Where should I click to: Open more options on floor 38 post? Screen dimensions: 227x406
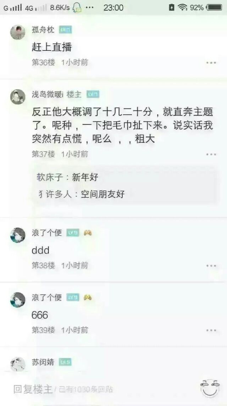coord(211,266)
